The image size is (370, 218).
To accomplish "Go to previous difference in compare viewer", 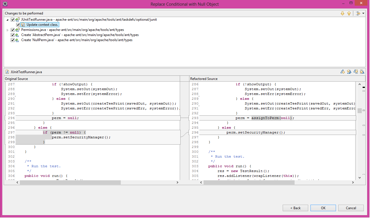I will coord(349,72).
